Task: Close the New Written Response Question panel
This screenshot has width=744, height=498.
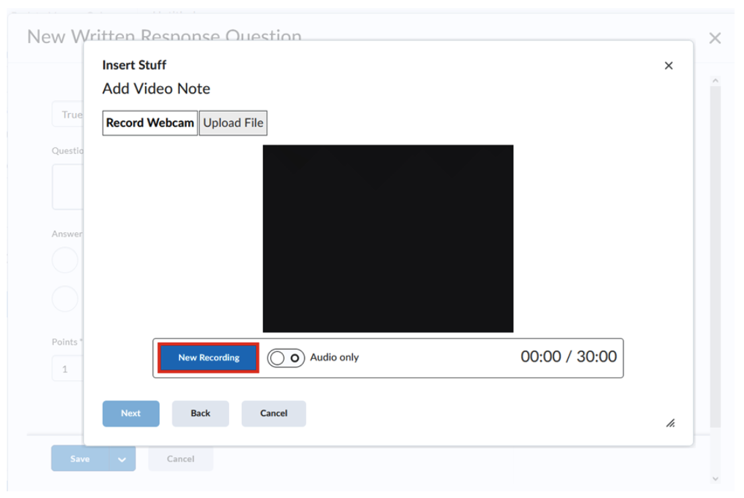Action: point(715,38)
